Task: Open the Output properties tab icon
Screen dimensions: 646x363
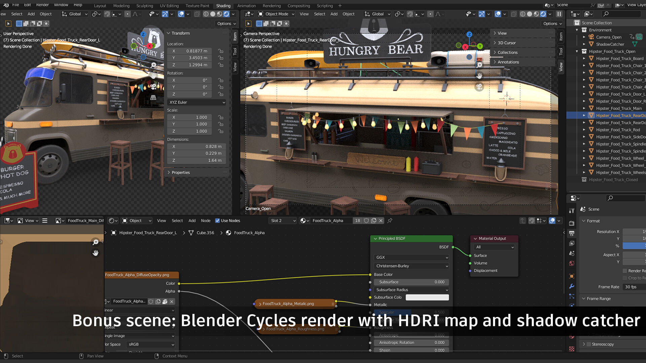Action: pos(572,233)
